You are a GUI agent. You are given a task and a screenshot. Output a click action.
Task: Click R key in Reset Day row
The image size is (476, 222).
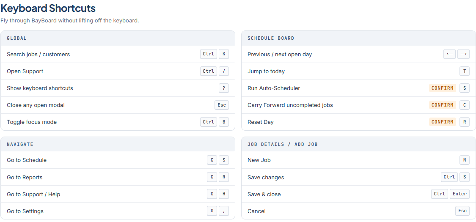(465, 122)
